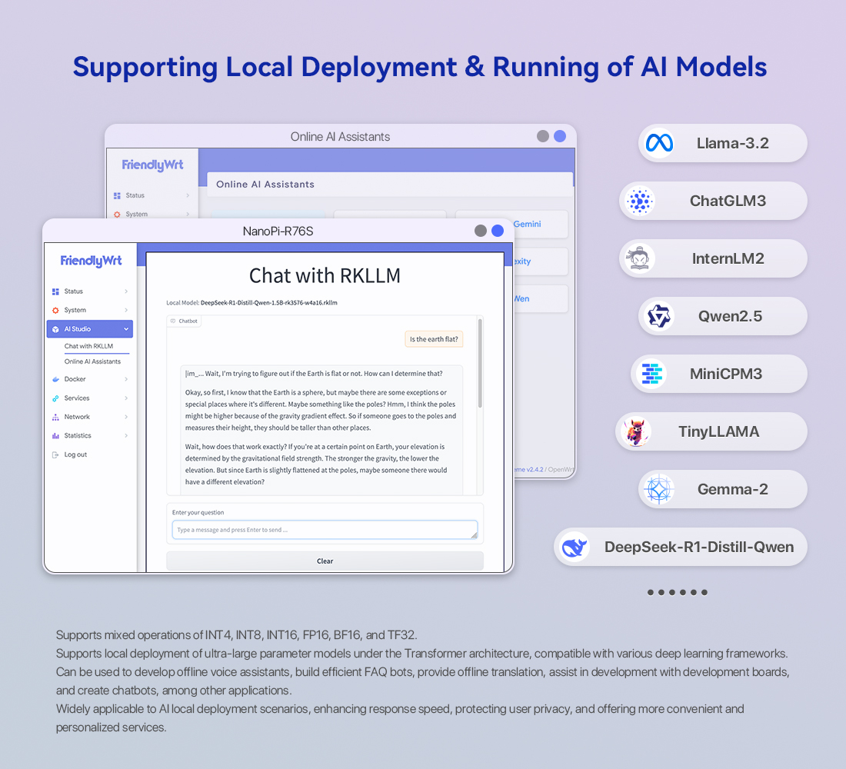
Task: Click the chatbot panel scrollbar
Action: coord(480,361)
